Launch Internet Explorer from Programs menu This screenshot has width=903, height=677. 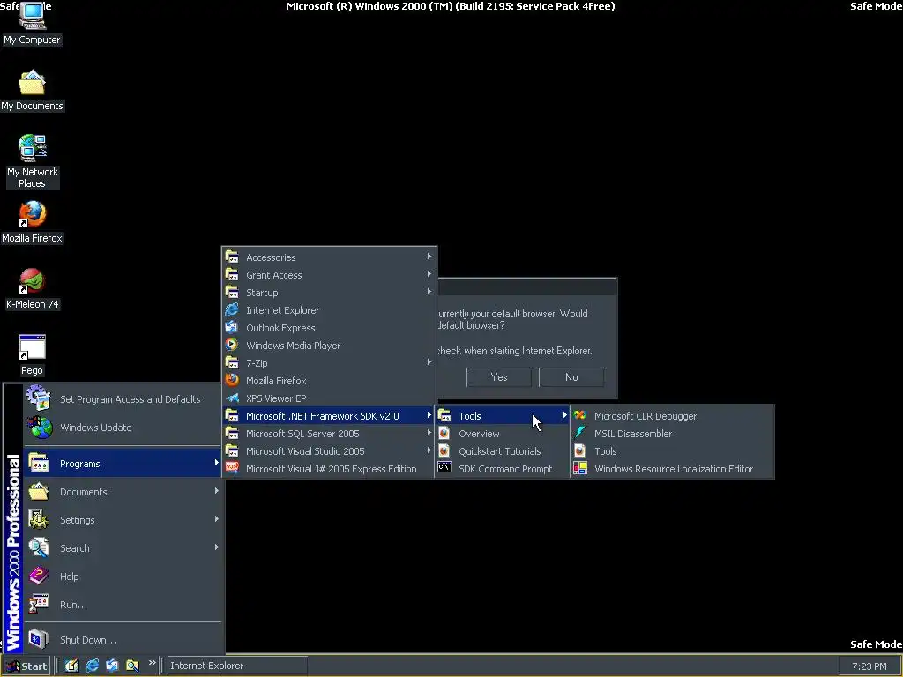(329, 310)
